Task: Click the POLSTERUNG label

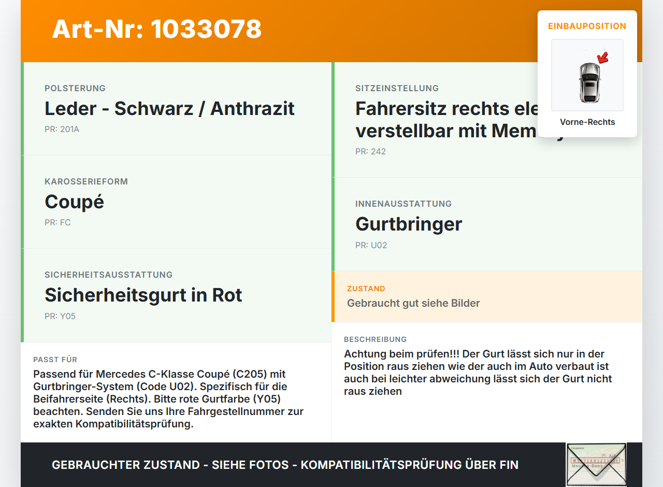Action: [x=75, y=88]
